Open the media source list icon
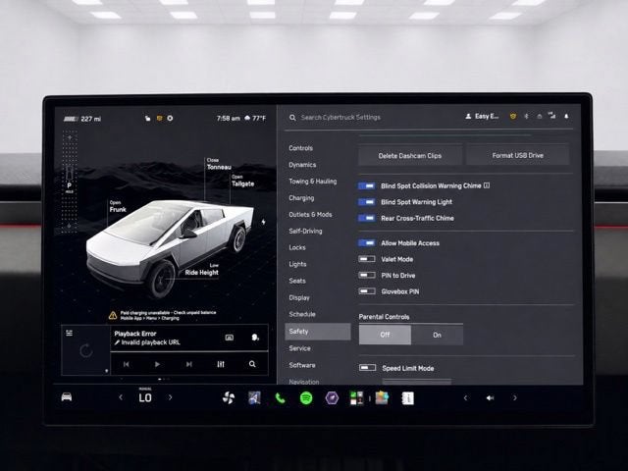 (x=70, y=333)
